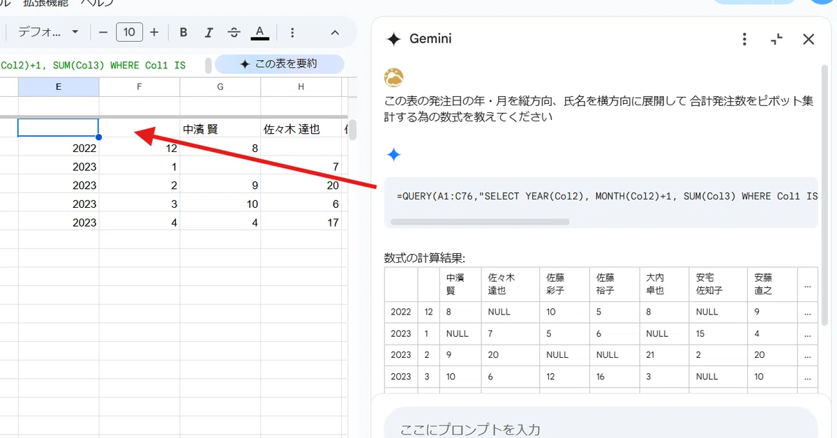Click the blue Gemini response sparkle icon

[394, 155]
